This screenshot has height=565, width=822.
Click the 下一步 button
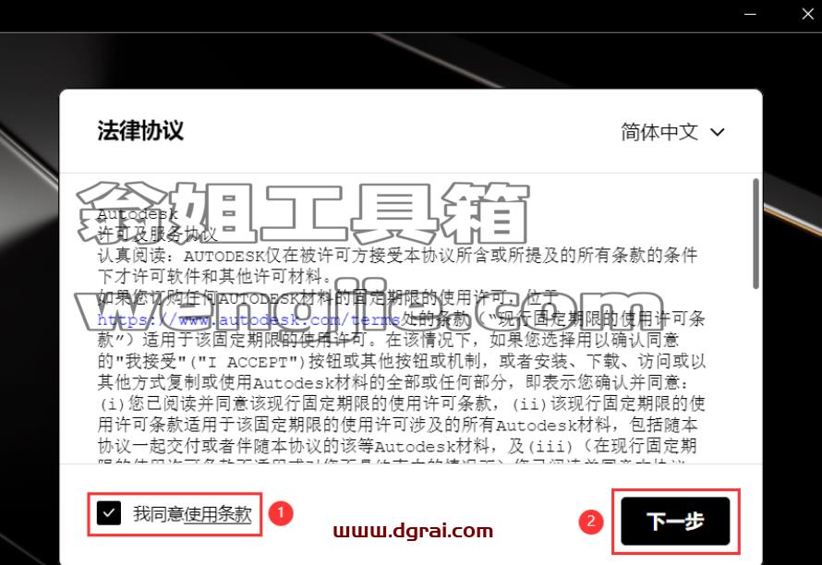[x=675, y=521]
